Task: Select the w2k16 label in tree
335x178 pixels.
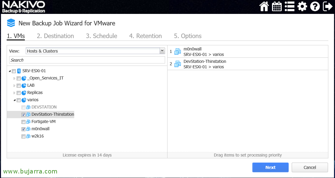Action: click(x=38, y=136)
